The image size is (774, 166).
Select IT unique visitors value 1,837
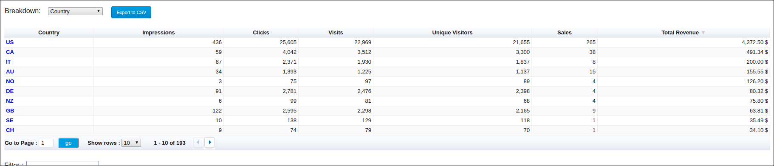(x=523, y=62)
